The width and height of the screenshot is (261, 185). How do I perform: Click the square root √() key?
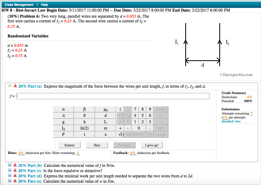pos(120,134)
